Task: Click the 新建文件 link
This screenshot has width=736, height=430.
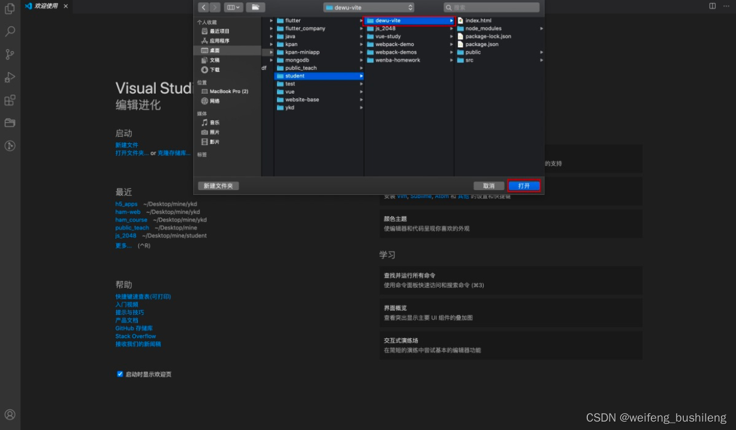Action: pyautogui.click(x=126, y=145)
